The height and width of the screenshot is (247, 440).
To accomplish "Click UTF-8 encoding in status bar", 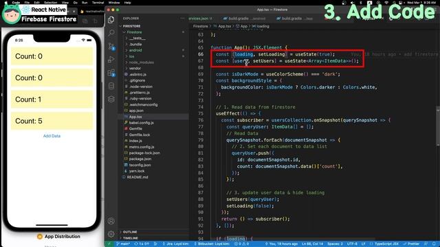I will [352, 244].
